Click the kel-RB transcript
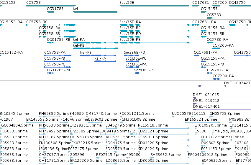Image resolution: width=251 pixels, height=165 pixels. coord(95,48)
